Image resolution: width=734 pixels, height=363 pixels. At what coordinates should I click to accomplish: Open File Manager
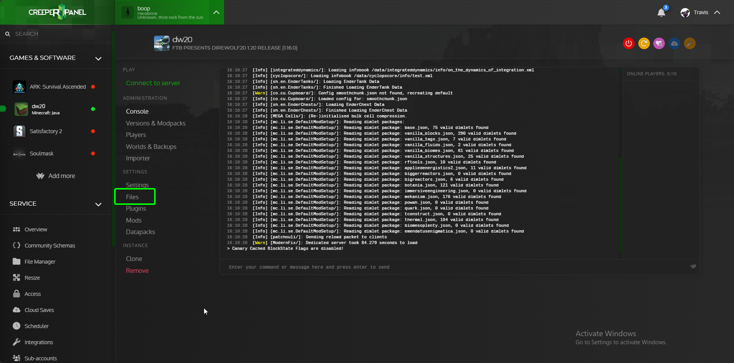pyautogui.click(x=40, y=262)
